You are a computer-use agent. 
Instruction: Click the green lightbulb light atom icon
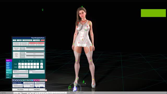[x=43, y=10]
